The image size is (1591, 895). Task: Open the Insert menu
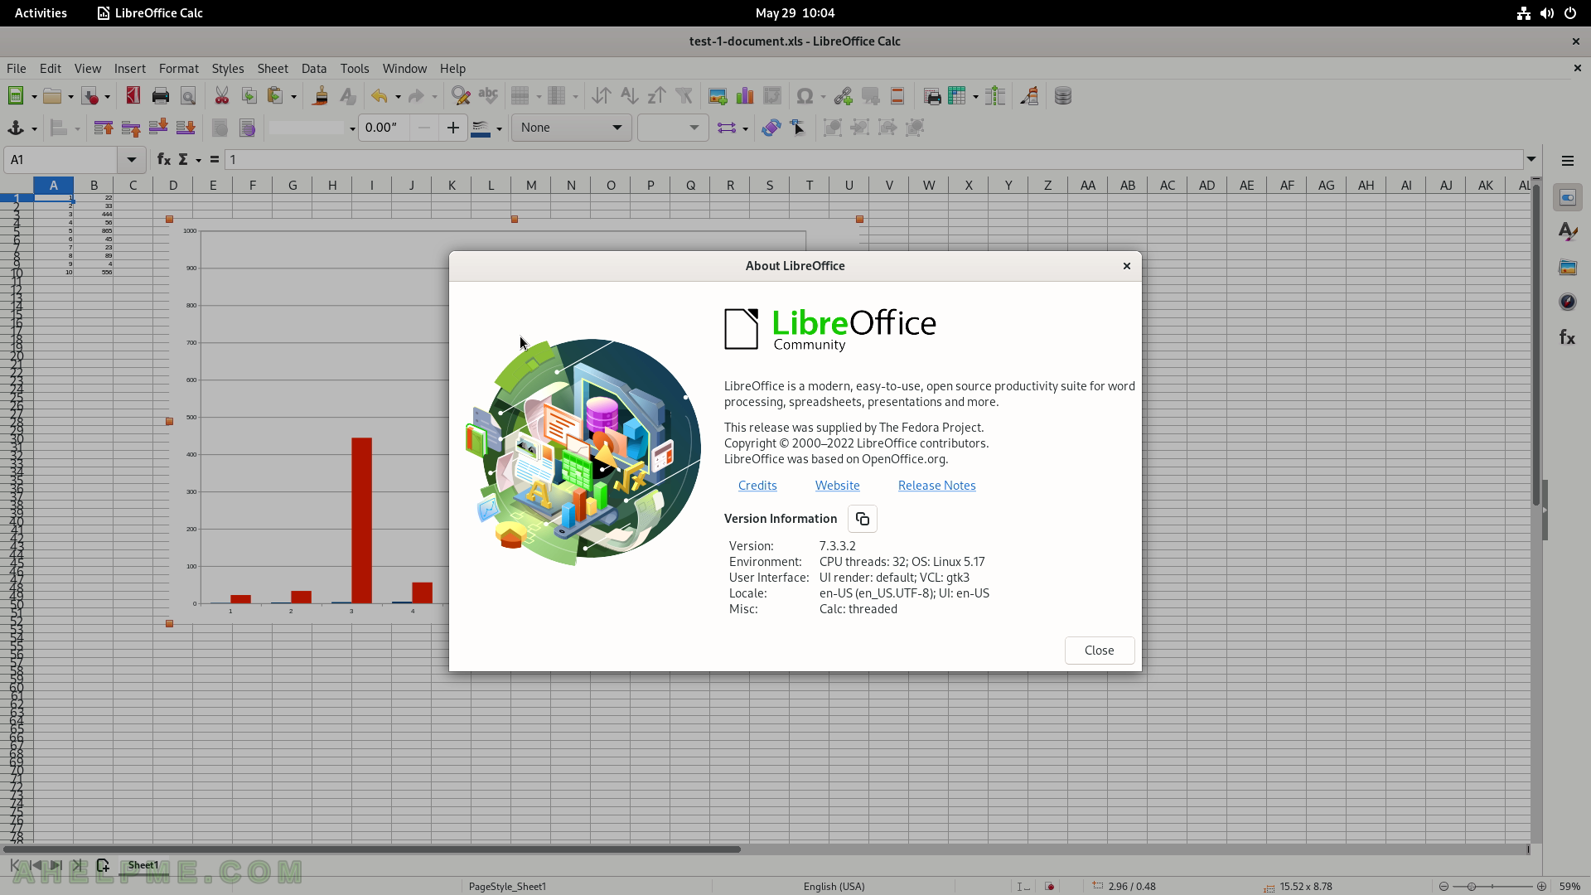pos(129,69)
